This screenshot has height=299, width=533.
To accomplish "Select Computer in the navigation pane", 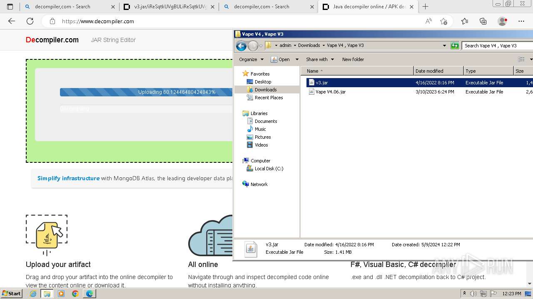I will click(x=260, y=161).
